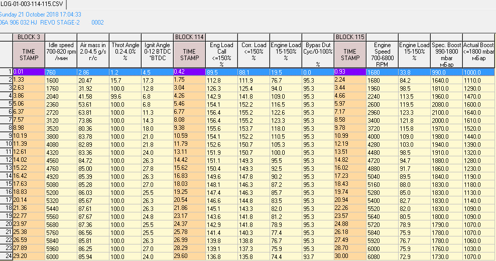Select throttle angle cell 15.7
Image resolution: width=496 pixels, height=261 pixels.
pos(126,81)
